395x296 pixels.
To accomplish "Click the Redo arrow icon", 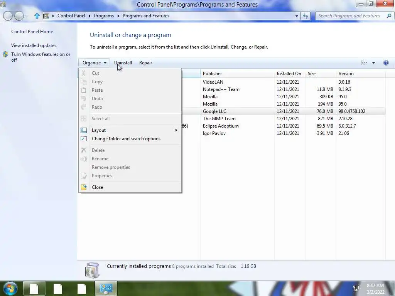I will (x=84, y=107).
